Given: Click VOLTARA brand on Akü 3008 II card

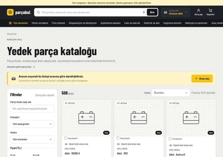Looking at the screenshot, I should 70,149.
